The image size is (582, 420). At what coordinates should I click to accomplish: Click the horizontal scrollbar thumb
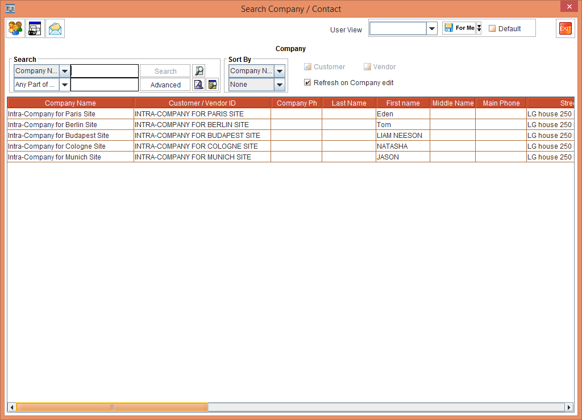coord(112,407)
